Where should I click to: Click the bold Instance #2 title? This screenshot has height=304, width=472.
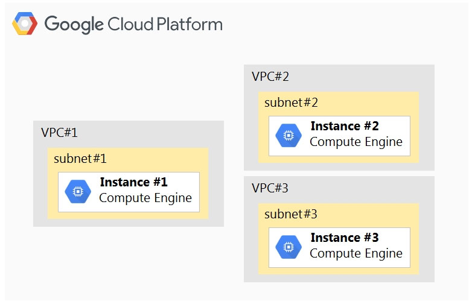[344, 126]
